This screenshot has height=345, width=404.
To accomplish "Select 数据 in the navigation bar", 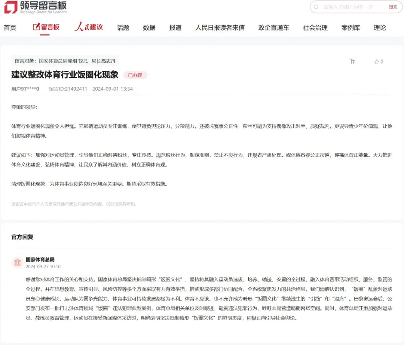I will click(149, 27).
